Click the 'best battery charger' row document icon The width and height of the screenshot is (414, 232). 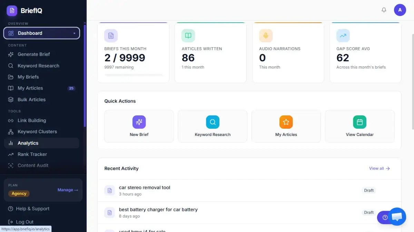click(110, 212)
